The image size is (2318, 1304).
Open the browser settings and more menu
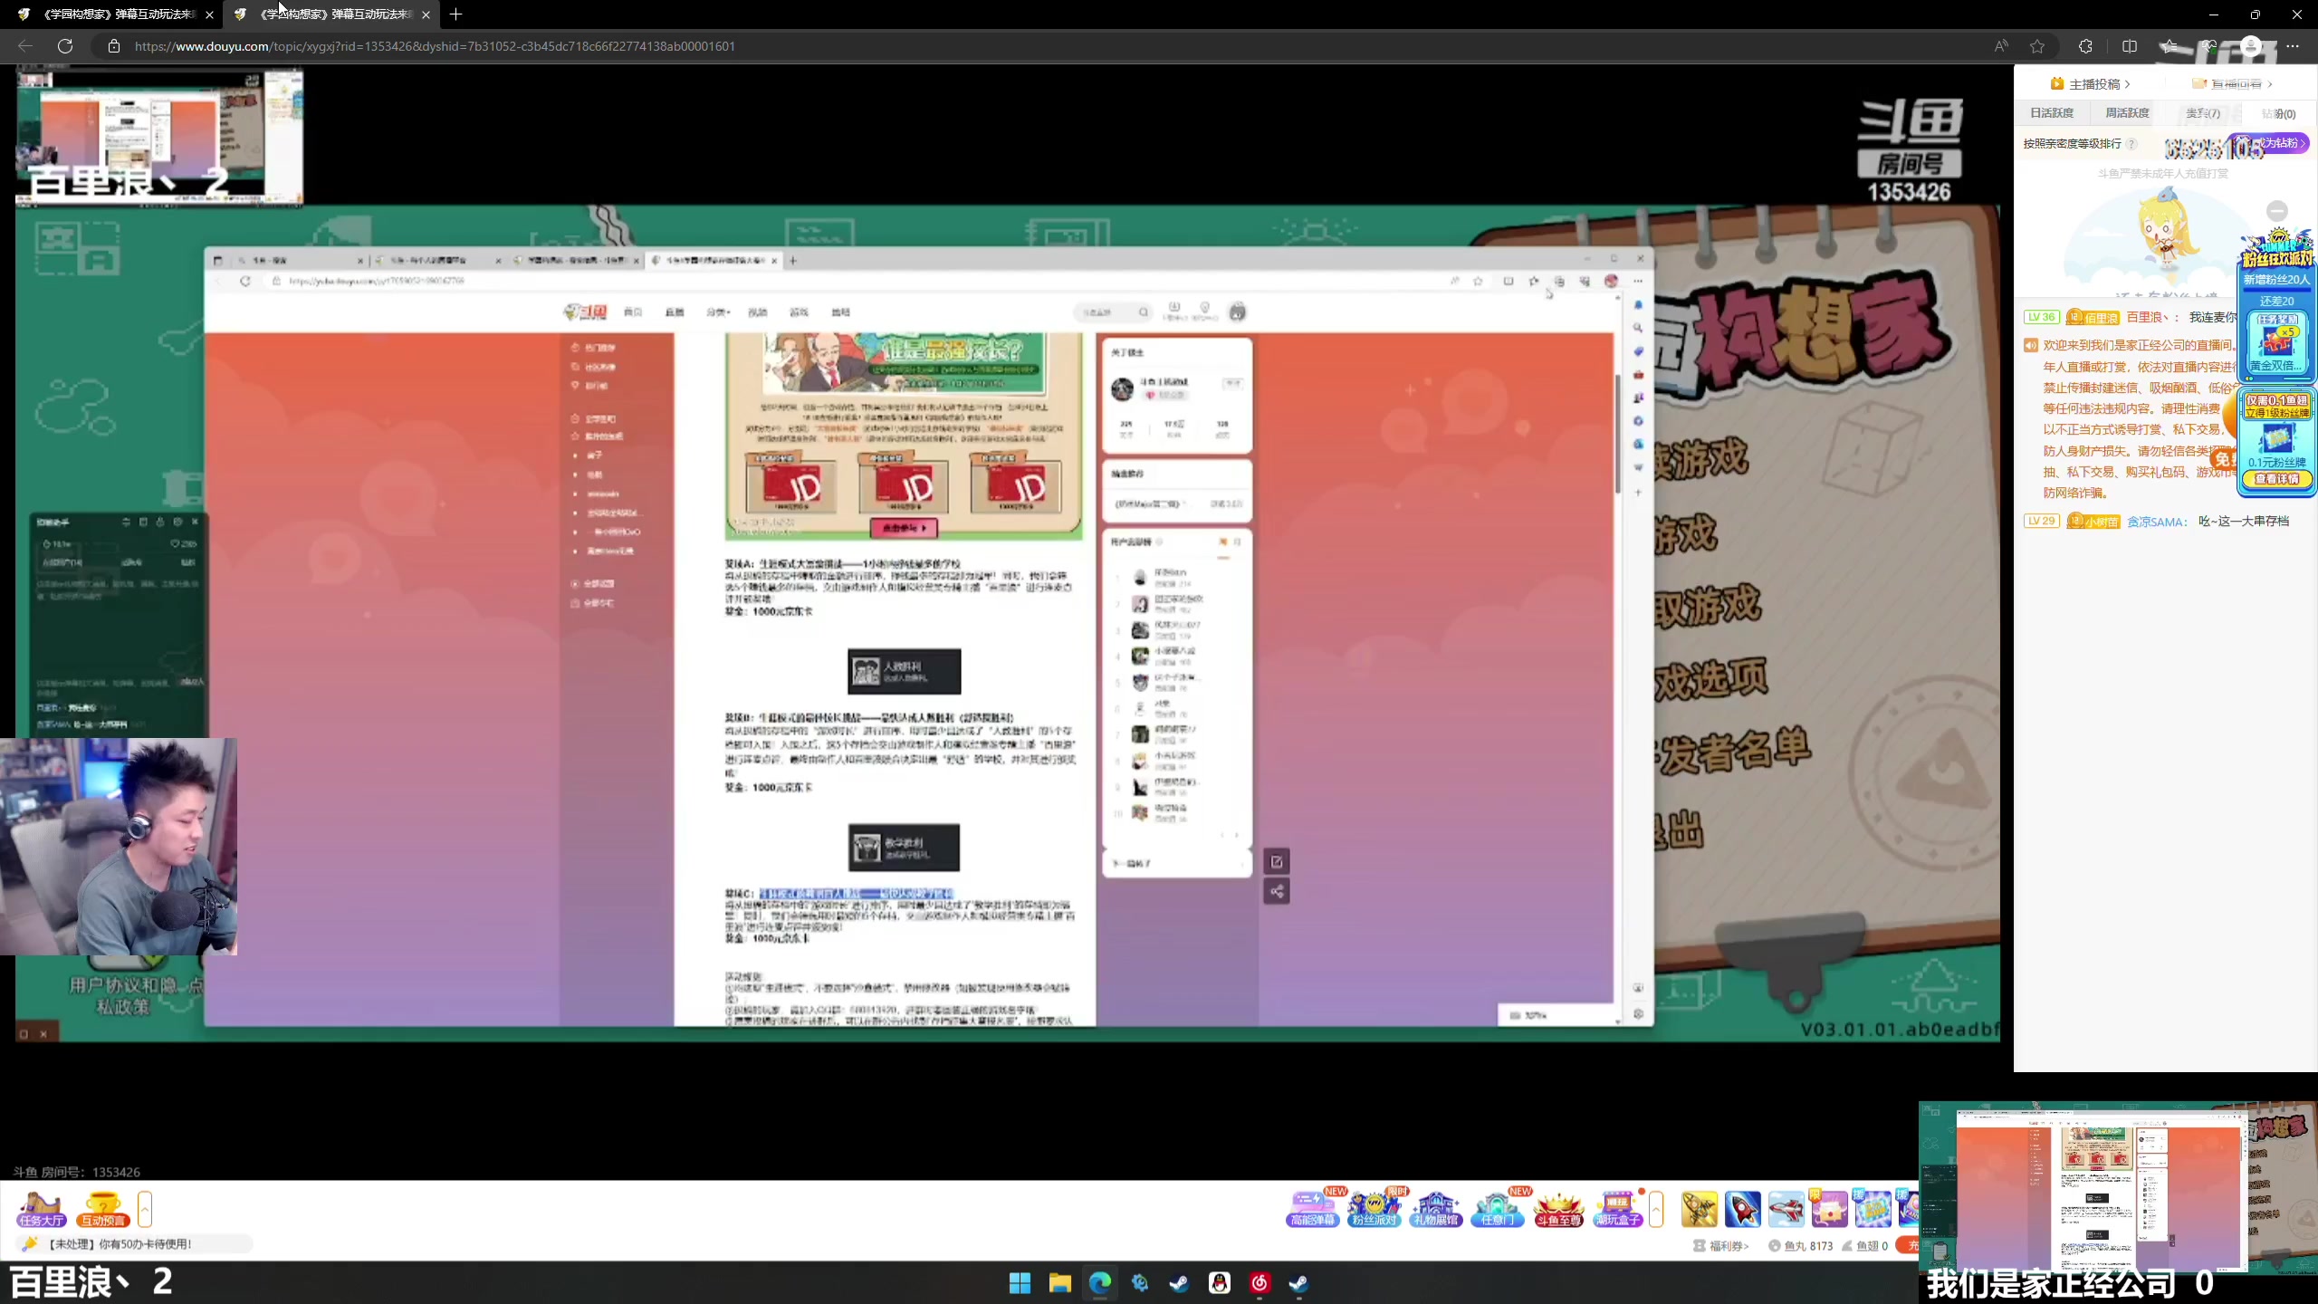tap(2293, 46)
